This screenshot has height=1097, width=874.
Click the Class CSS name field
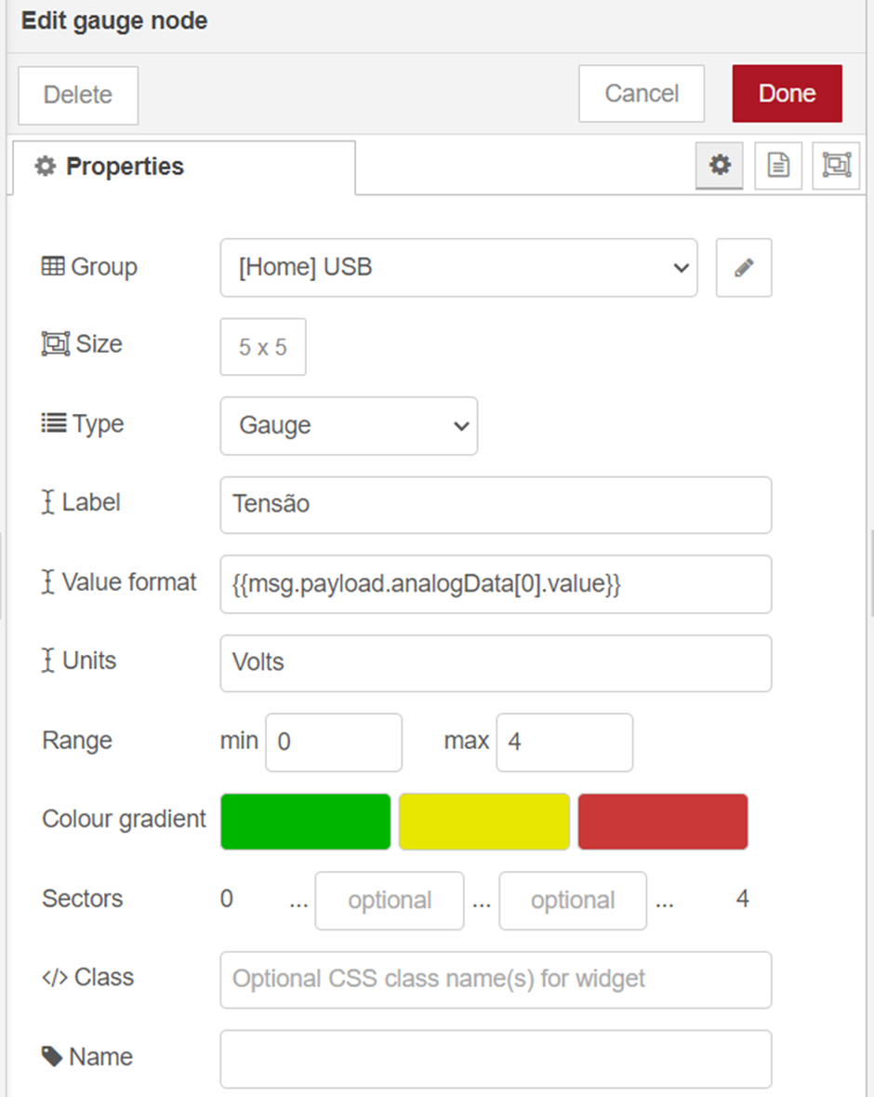click(x=496, y=980)
